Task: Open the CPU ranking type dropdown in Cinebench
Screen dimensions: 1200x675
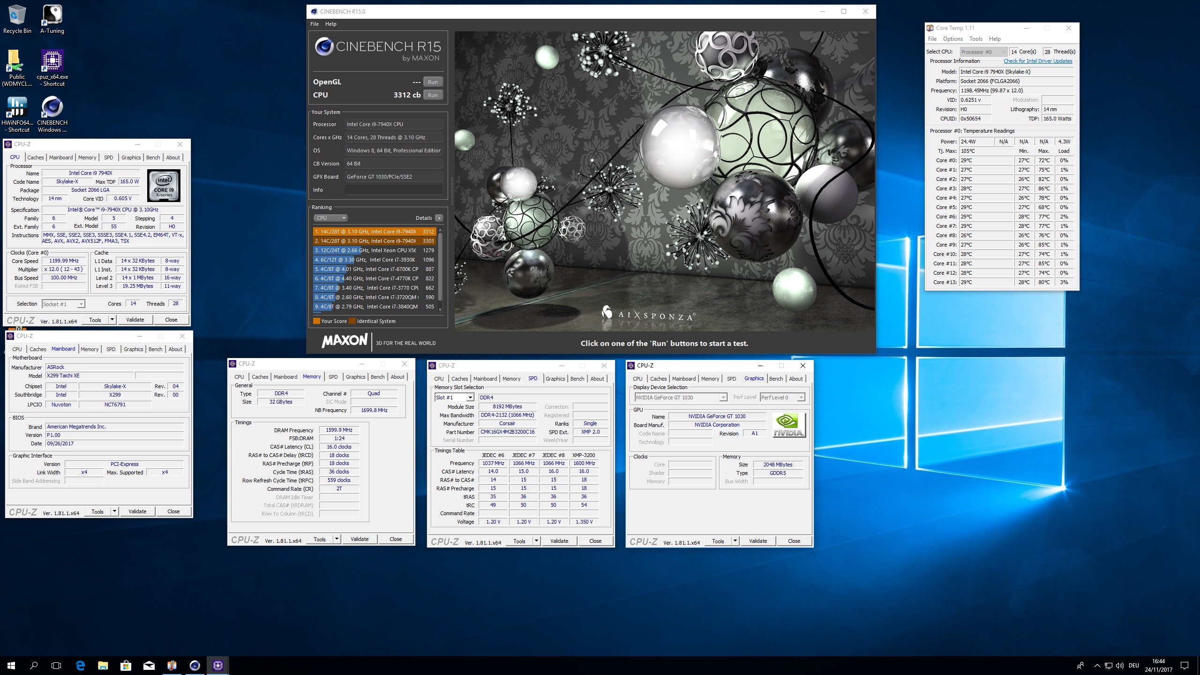Action: 330,218
